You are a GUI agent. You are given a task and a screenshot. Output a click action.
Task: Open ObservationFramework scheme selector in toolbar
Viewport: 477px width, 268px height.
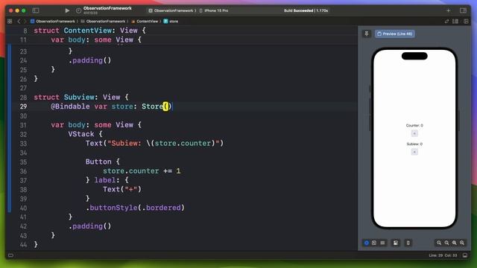click(172, 10)
